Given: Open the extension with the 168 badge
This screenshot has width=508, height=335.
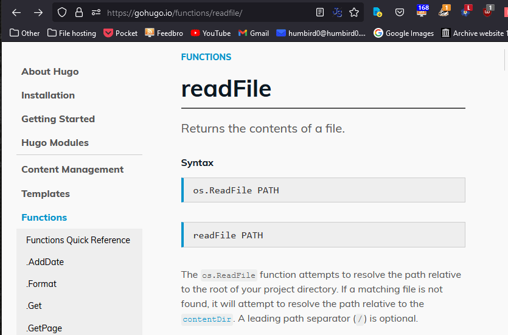Looking at the screenshot, I should [x=422, y=12].
